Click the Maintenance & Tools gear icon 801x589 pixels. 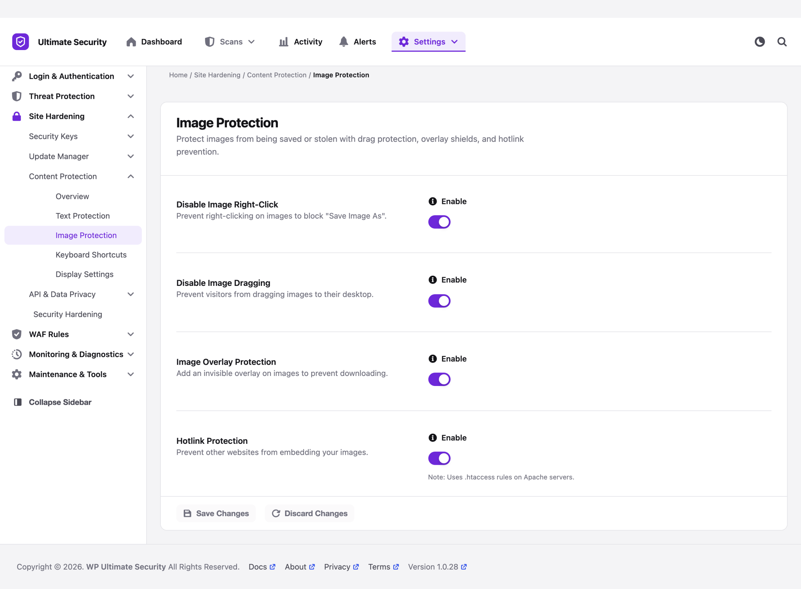[16, 374]
